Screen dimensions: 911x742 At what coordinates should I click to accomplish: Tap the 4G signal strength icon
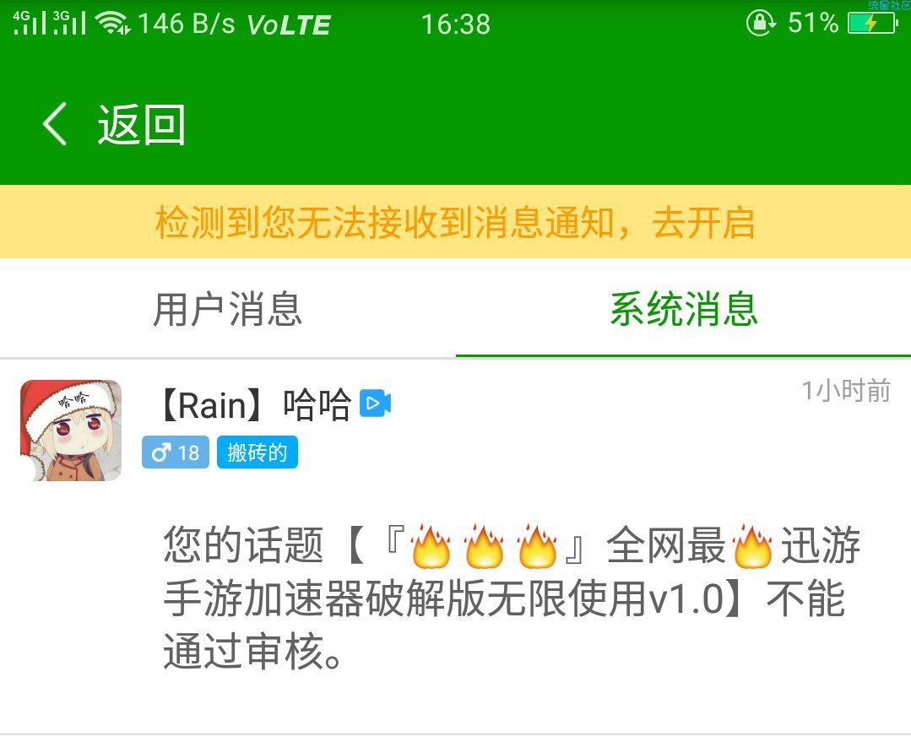click(x=29, y=23)
